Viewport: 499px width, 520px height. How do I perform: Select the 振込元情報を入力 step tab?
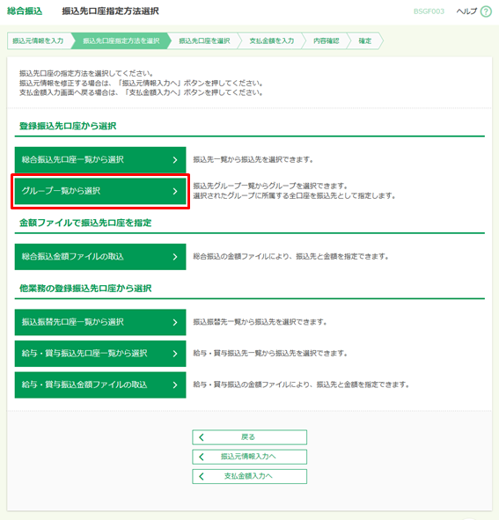tap(38, 40)
